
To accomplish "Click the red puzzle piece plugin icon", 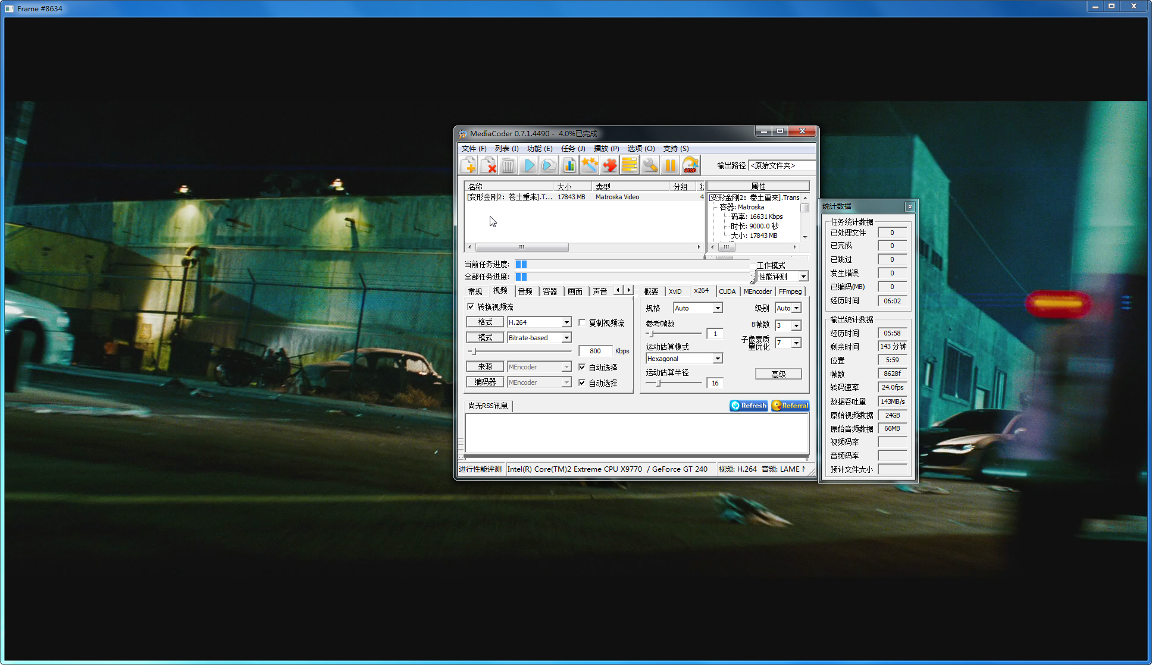I will 610,165.
